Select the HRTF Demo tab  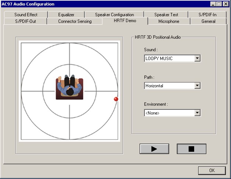coord(125,21)
